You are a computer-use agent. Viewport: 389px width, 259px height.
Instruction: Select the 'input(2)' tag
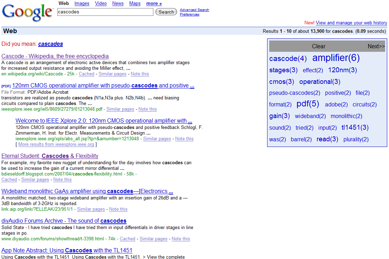[328, 128]
